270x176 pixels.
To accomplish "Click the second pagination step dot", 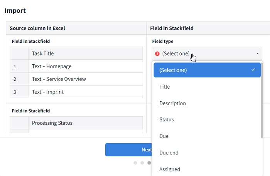I will (142, 163).
